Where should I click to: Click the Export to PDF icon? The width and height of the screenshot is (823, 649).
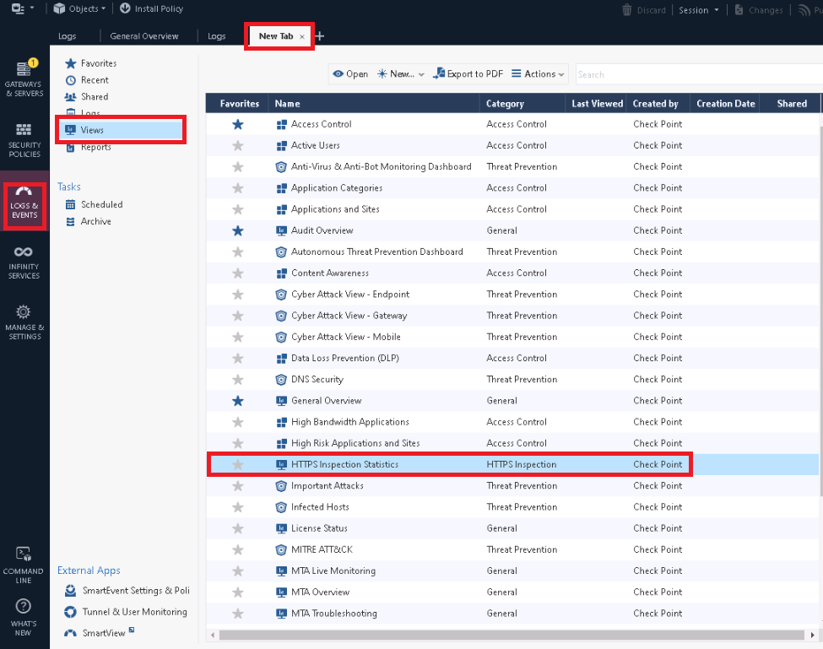coord(439,74)
